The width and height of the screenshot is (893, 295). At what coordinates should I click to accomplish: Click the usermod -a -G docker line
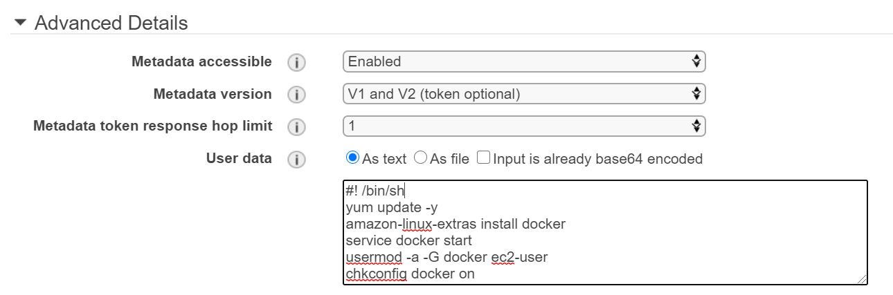tap(447, 257)
